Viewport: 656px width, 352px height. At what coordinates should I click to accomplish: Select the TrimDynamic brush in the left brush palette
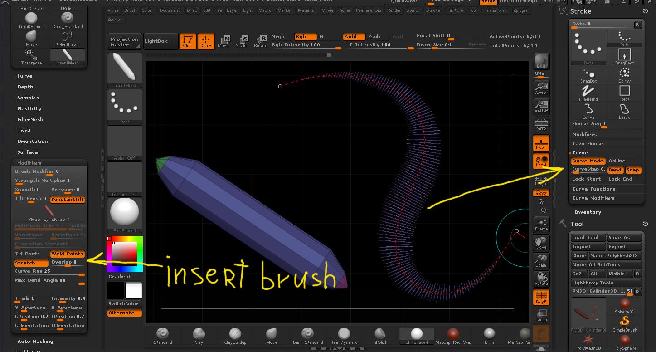click(31, 20)
